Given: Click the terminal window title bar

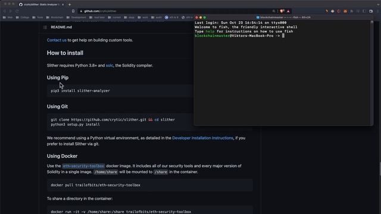Looking at the screenshot, I should coord(283,17).
